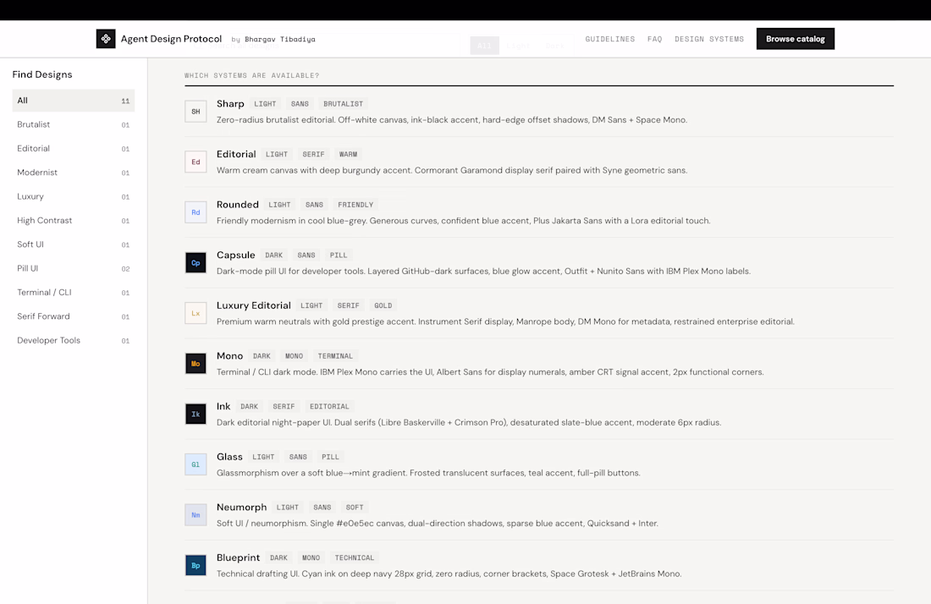The width and height of the screenshot is (931, 604).
Task: Open the Neumorph system Nm badge
Action: pos(196,515)
